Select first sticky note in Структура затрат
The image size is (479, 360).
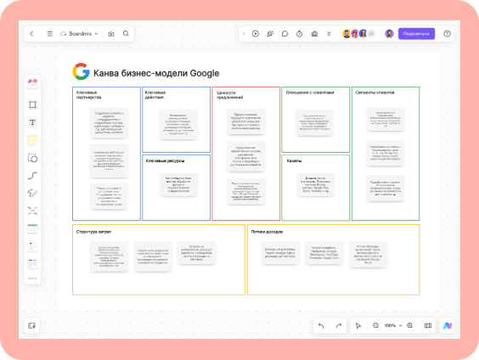pos(109,256)
